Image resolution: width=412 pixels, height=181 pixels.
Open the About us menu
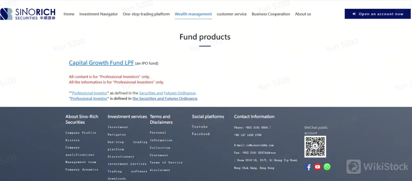303,14
